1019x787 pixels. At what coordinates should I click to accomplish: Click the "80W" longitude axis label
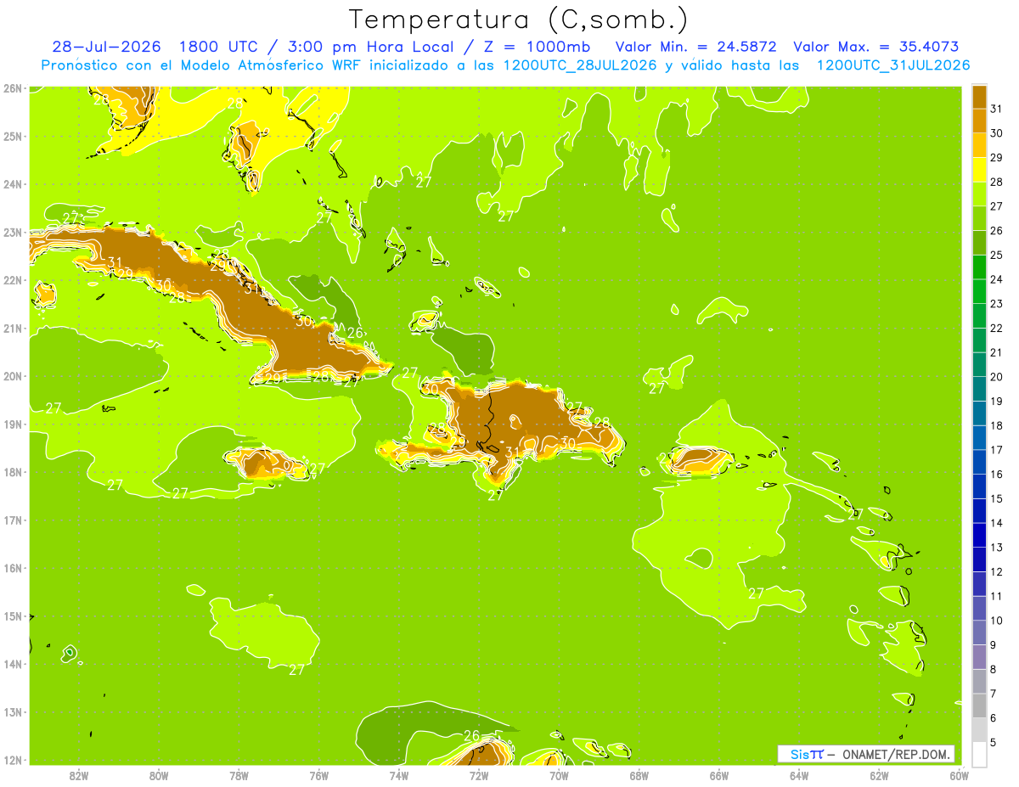pos(158,775)
